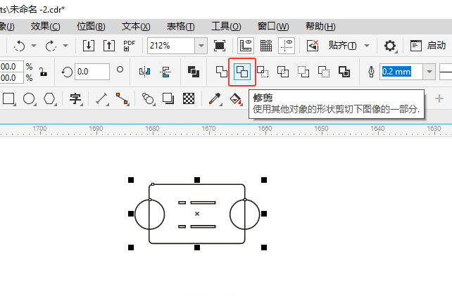Open the 帮助(H) menu
452x296 pixels.
[x=320, y=27]
